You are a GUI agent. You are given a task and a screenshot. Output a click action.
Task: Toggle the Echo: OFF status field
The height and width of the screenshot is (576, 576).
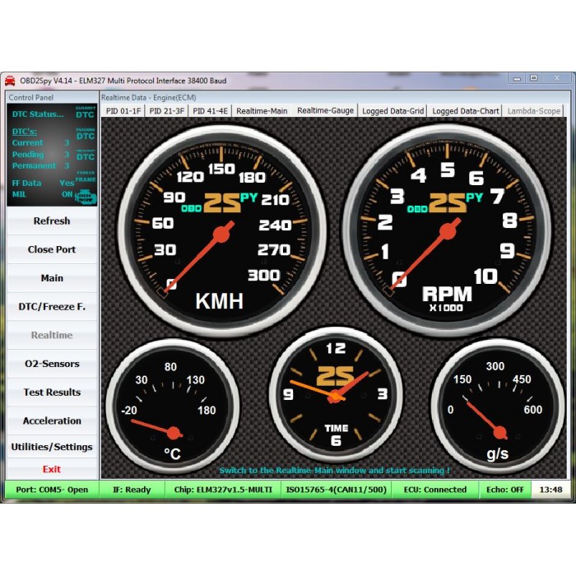(504, 490)
